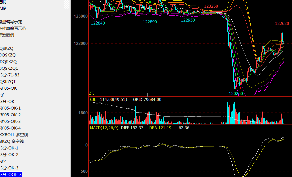Select the 3分-71-83 strategy entry
The height and width of the screenshot is (177, 292).
point(10,75)
